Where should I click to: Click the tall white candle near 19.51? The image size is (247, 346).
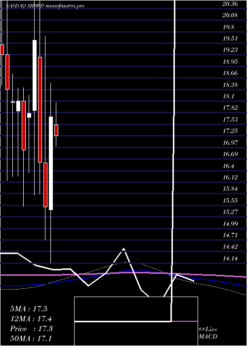coord(35,75)
